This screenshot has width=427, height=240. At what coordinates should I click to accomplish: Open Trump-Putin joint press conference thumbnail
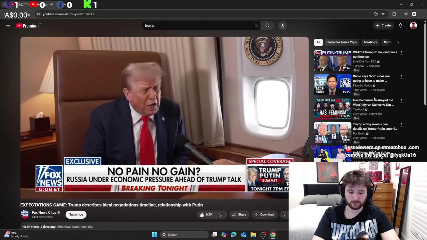(x=332, y=61)
